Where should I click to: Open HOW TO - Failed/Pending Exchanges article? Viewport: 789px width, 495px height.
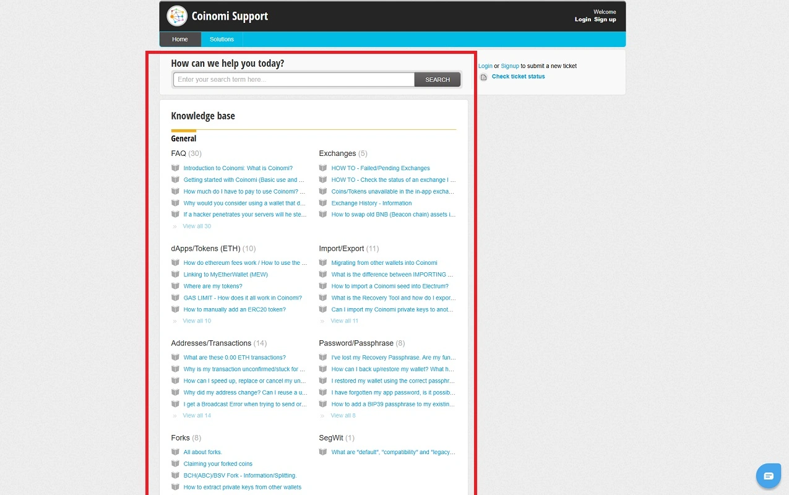pos(380,168)
